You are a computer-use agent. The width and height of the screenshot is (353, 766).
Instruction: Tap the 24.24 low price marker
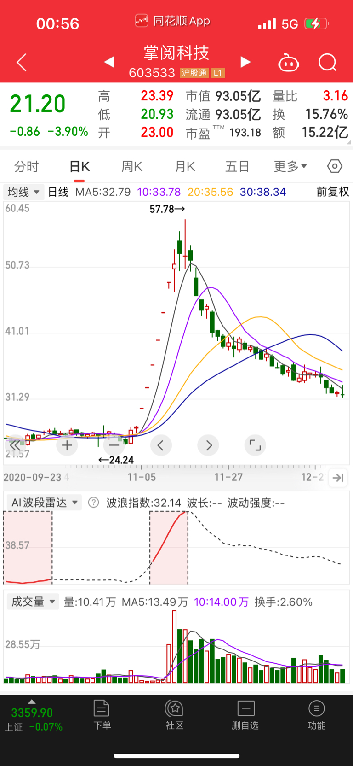coord(116,460)
